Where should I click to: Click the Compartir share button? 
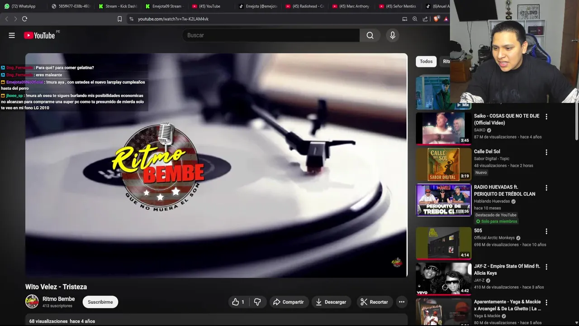point(289,302)
